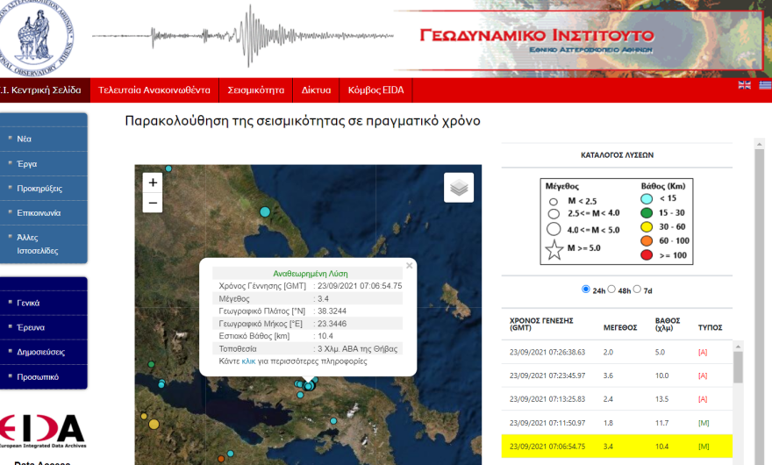Switch site language to English flag
This screenshot has height=465, width=772.
tap(745, 85)
